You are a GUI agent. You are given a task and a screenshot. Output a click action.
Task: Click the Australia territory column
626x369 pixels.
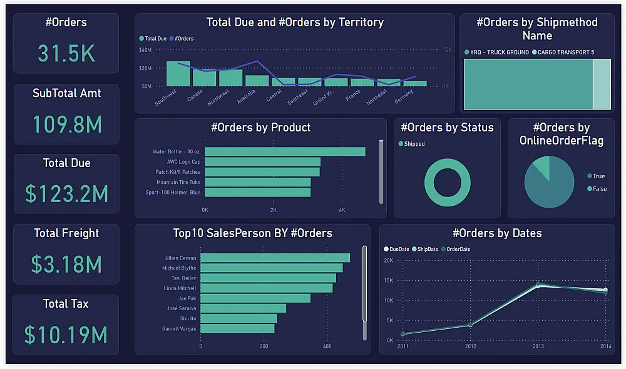click(x=257, y=81)
